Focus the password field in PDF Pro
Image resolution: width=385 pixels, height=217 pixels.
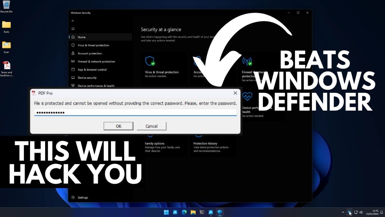(135, 113)
